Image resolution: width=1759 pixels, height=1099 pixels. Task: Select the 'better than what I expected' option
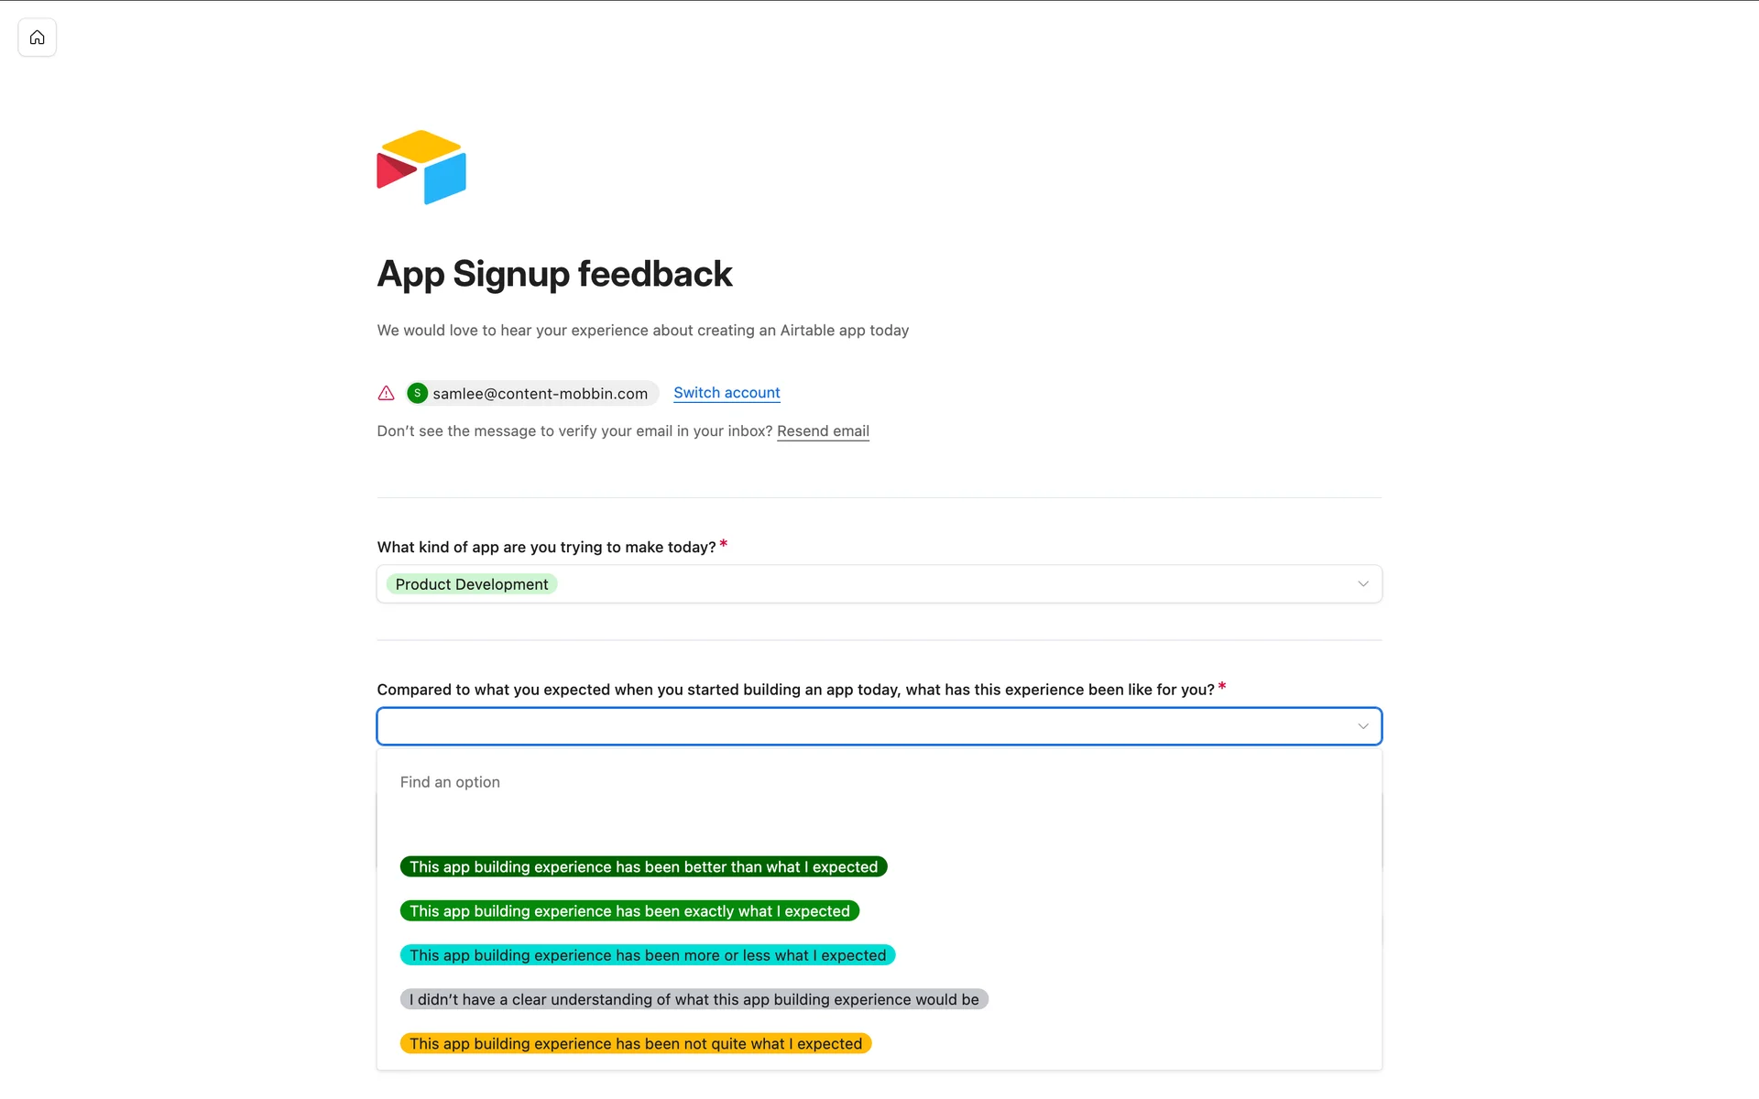click(643, 867)
